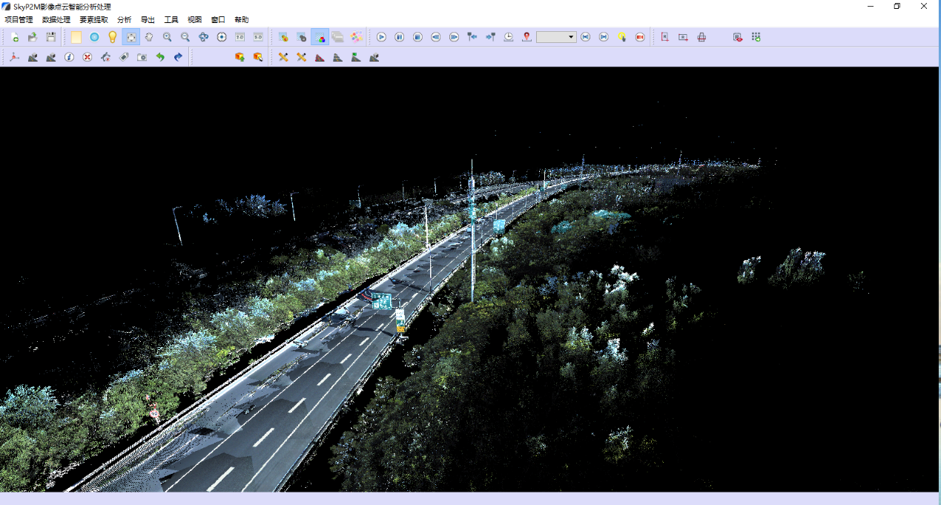Open the 要素提取 menu
This screenshot has height=505, width=941.
(93, 20)
